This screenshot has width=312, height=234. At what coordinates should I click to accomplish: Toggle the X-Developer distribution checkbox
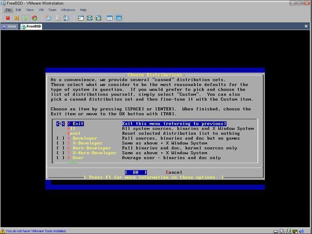click(x=60, y=143)
